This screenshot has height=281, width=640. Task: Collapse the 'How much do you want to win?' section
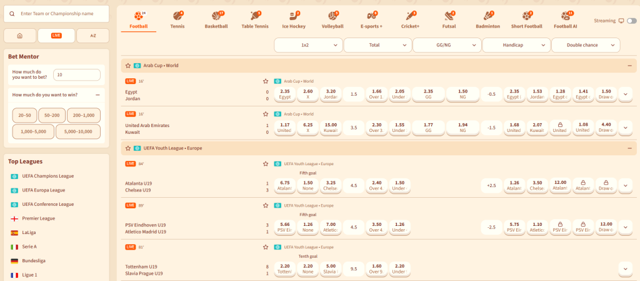click(x=97, y=95)
